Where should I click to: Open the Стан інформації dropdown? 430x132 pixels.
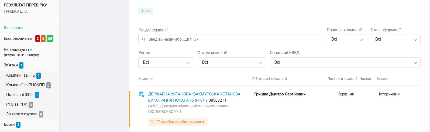[395, 39]
